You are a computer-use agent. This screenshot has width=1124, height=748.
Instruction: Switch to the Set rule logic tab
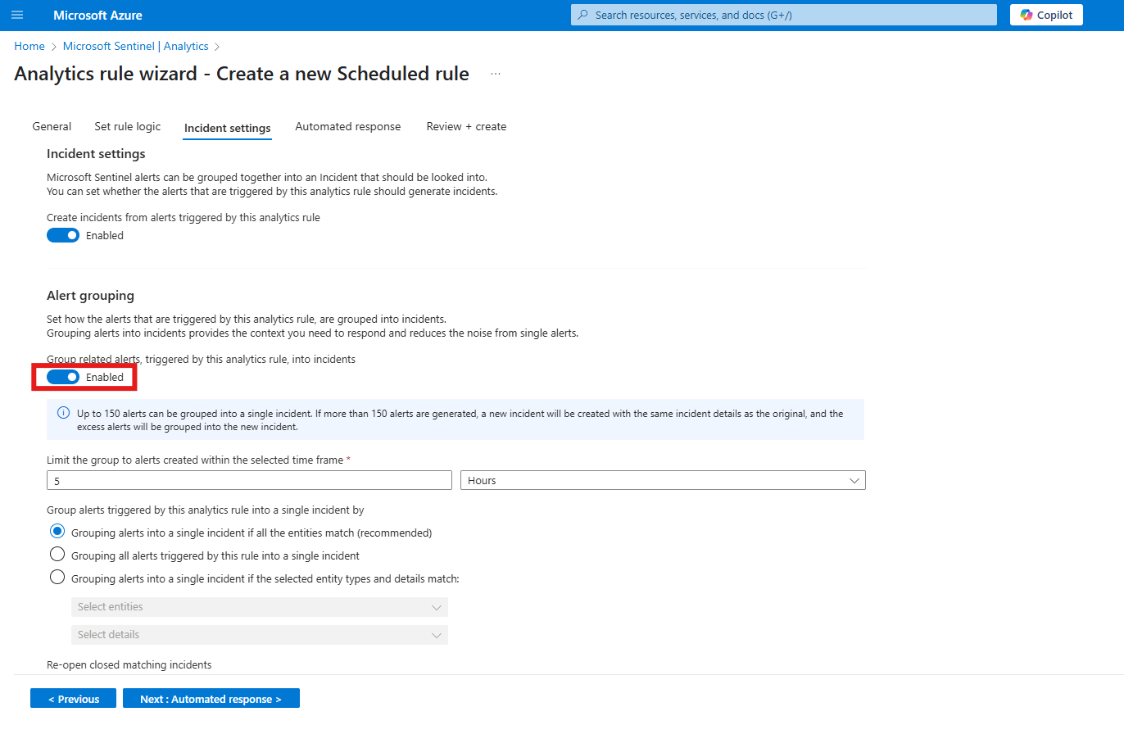point(128,126)
